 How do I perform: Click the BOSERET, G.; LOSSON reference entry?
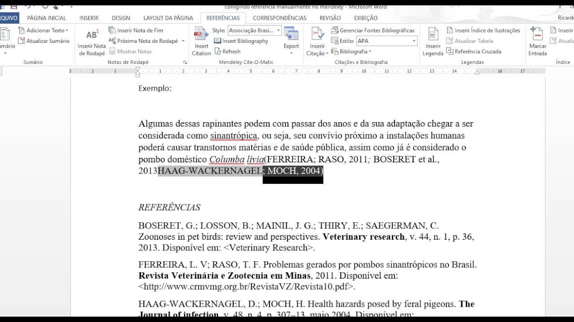point(306,237)
